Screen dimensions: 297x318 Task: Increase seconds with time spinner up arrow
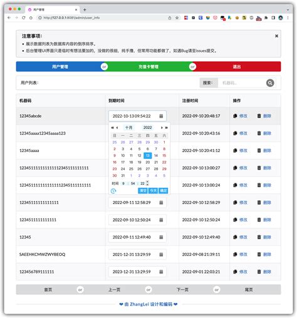[147, 182]
